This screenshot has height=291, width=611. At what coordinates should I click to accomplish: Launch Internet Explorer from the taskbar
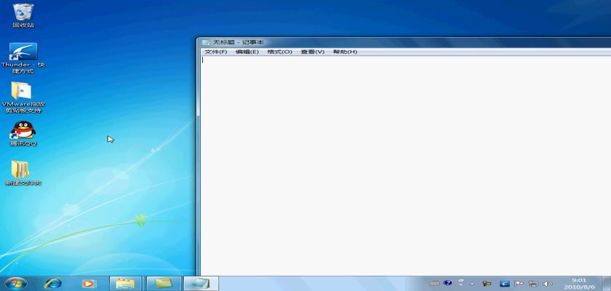(53, 283)
